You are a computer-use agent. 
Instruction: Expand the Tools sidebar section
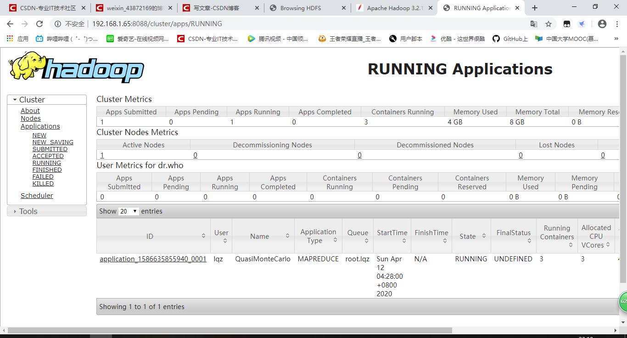point(47,211)
